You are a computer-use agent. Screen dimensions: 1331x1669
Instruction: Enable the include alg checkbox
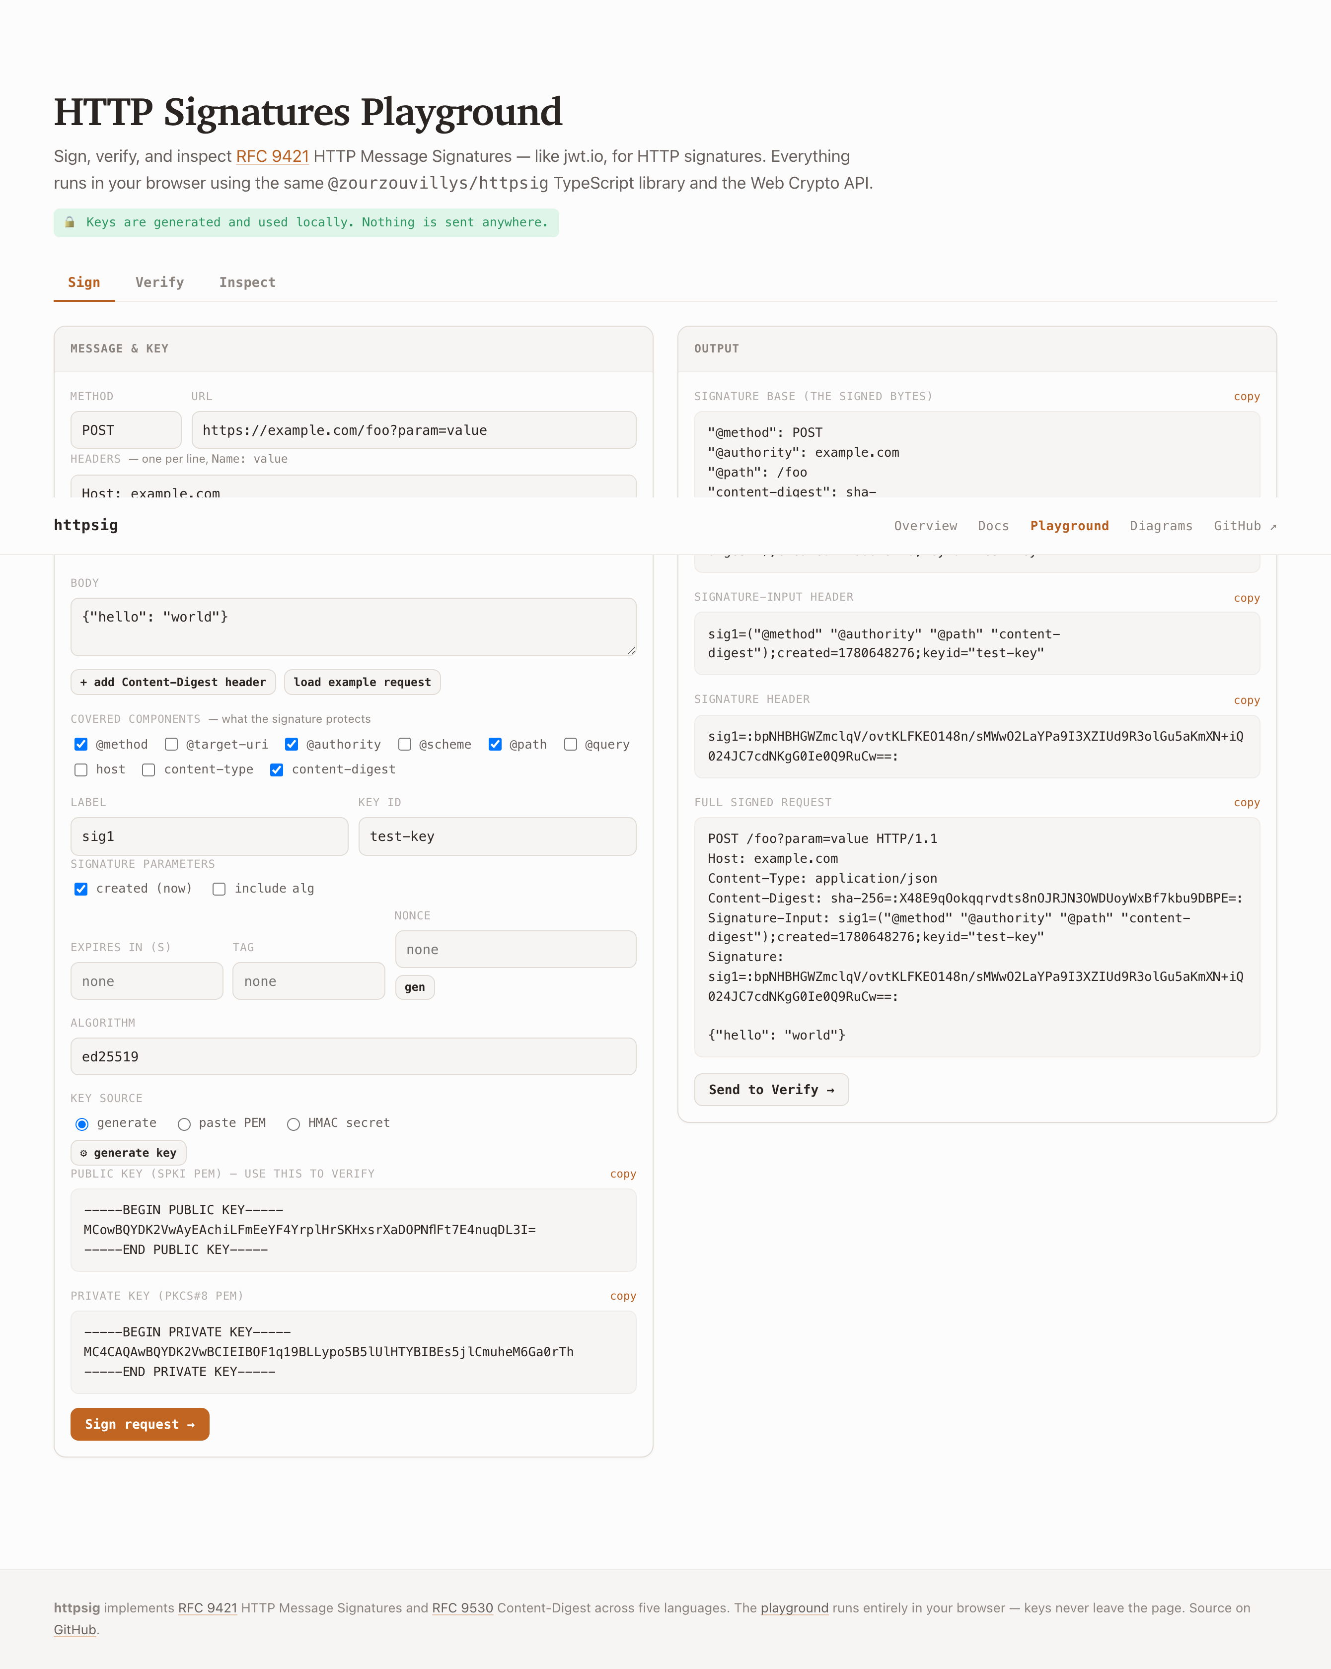(x=219, y=889)
